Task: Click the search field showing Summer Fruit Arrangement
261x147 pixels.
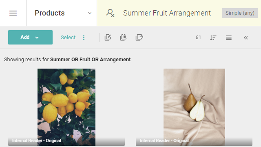Action: (167, 13)
